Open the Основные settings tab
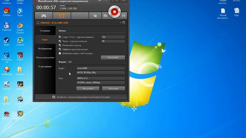Image resolution: width=246 pixels, height=138 pixels. click(45, 31)
